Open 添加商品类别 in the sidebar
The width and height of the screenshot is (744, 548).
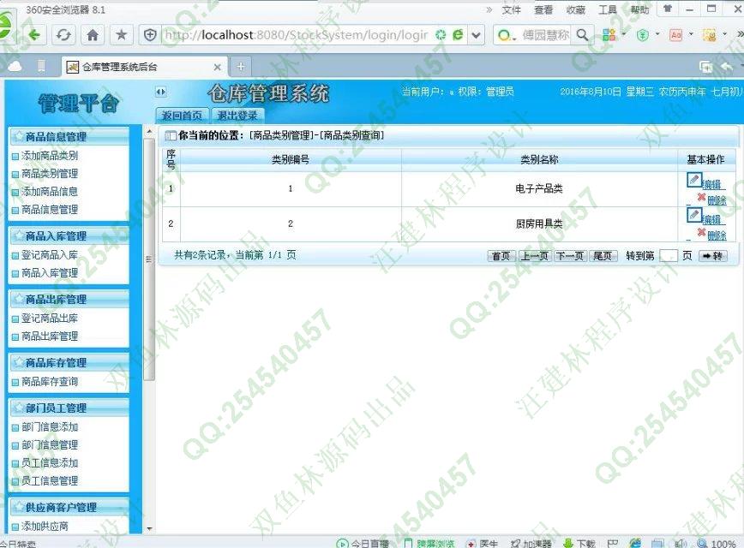click(x=50, y=156)
